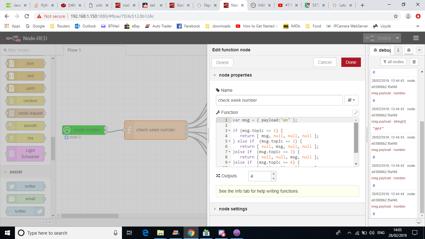Expand the function code editor to fullscreen
Screen dimensions: 425x239
pos(356,113)
